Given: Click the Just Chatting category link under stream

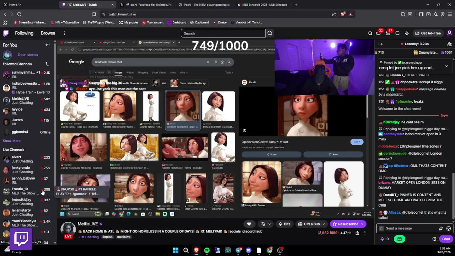Looking at the screenshot, I should click(x=88, y=237).
